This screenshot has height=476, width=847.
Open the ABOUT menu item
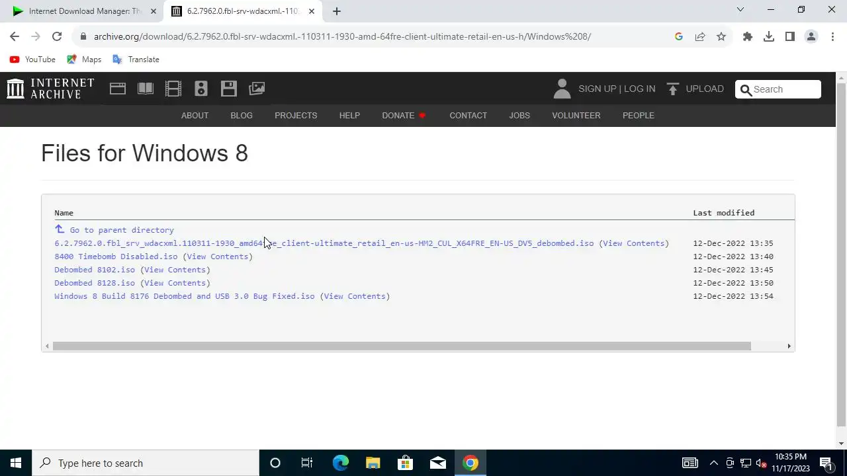[195, 115]
